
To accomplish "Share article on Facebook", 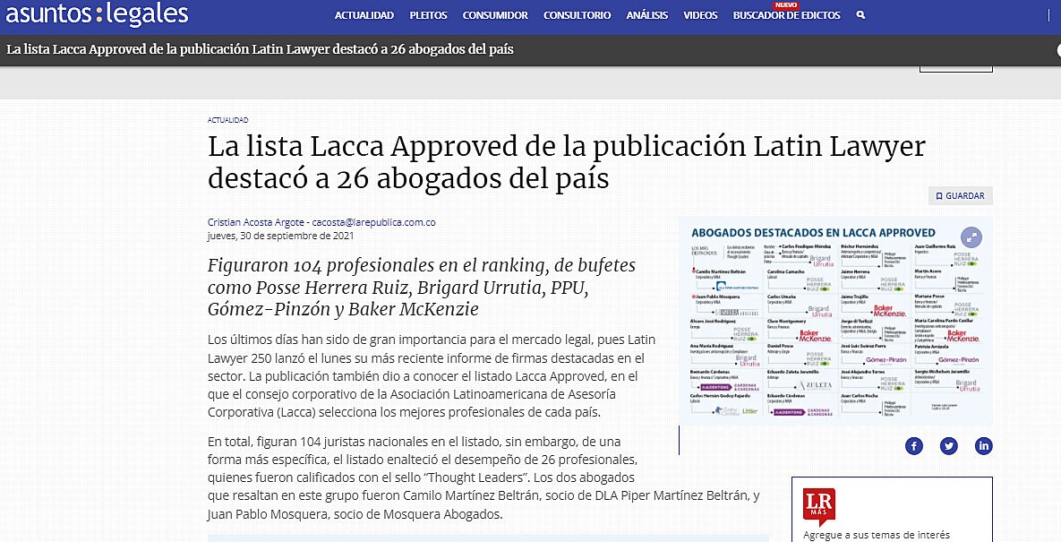I will [913, 446].
